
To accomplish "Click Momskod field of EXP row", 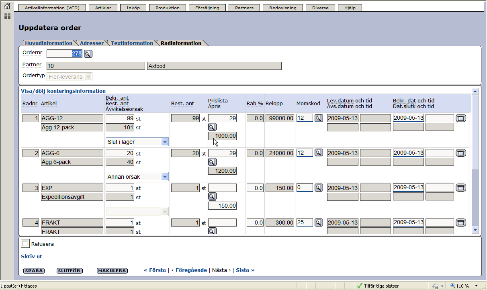I will [x=305, y=188].
